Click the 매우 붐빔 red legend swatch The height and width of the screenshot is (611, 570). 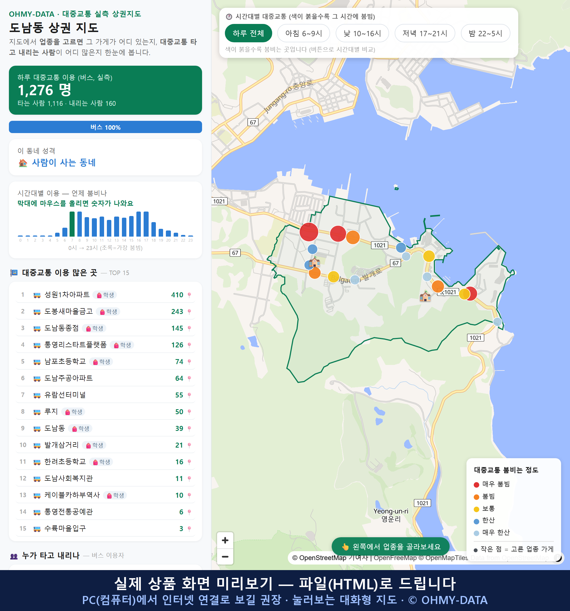point(476,485)
